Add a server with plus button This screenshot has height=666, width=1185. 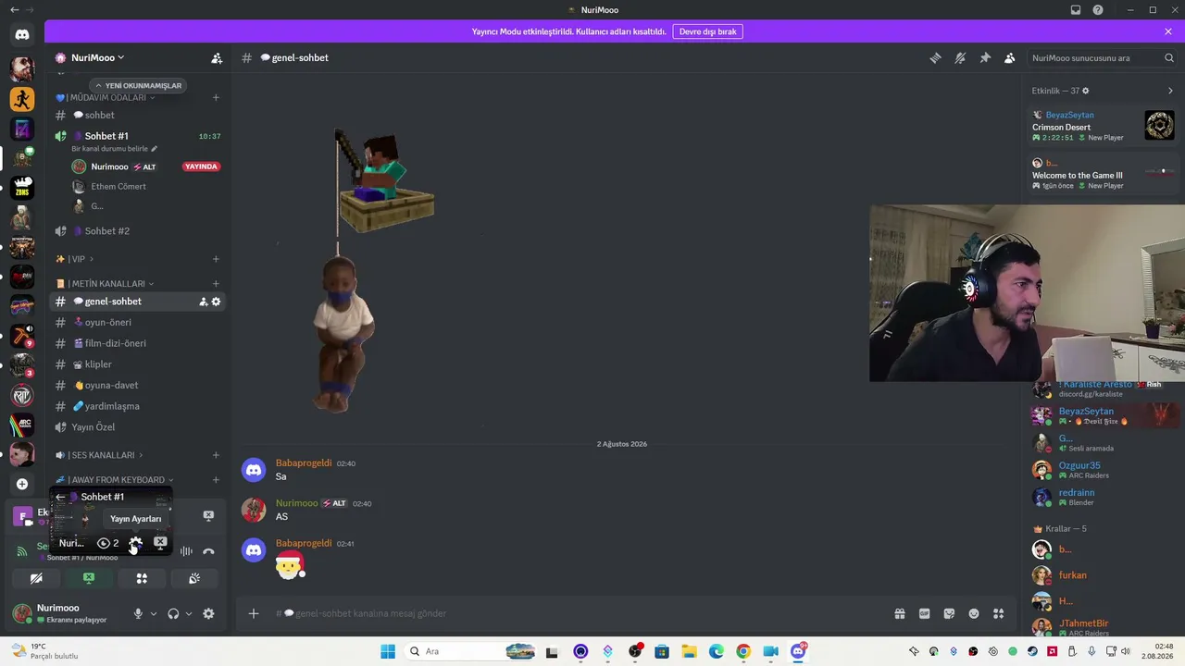click(22, 484)
